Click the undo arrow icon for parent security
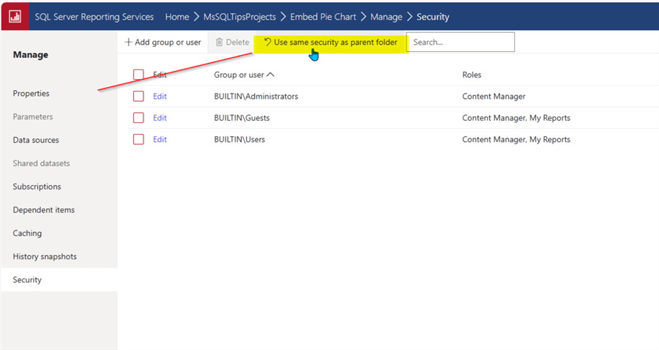659x350 pixels. (x=267, y=42)
